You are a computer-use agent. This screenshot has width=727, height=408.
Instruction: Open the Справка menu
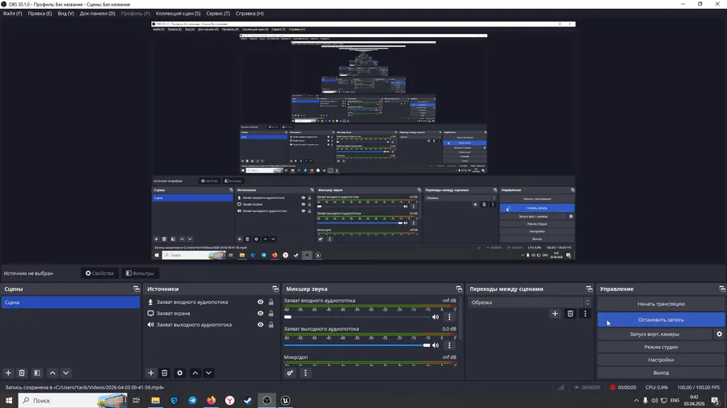pyautogui.click(x=250, y=14)
